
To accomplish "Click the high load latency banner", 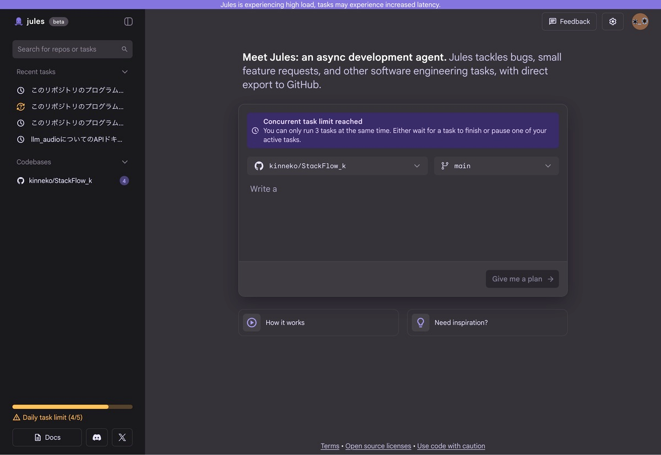I will [330, 4].
